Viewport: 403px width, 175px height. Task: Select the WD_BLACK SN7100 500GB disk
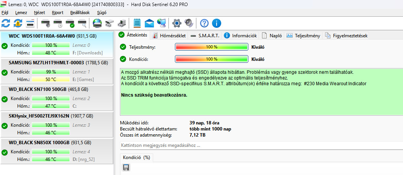[x=57, y=98]
